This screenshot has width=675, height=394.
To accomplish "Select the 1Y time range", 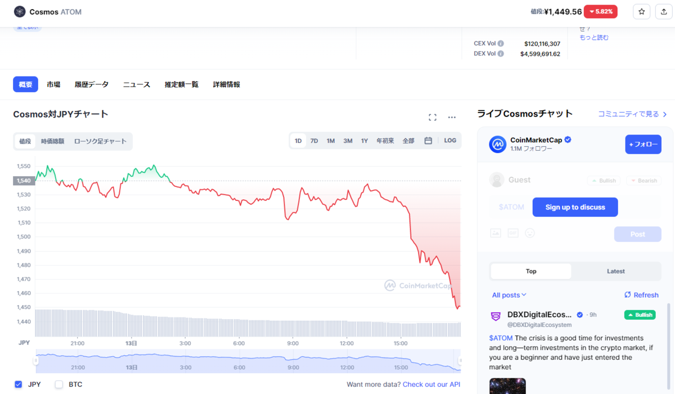I will [x=364, y=141].
